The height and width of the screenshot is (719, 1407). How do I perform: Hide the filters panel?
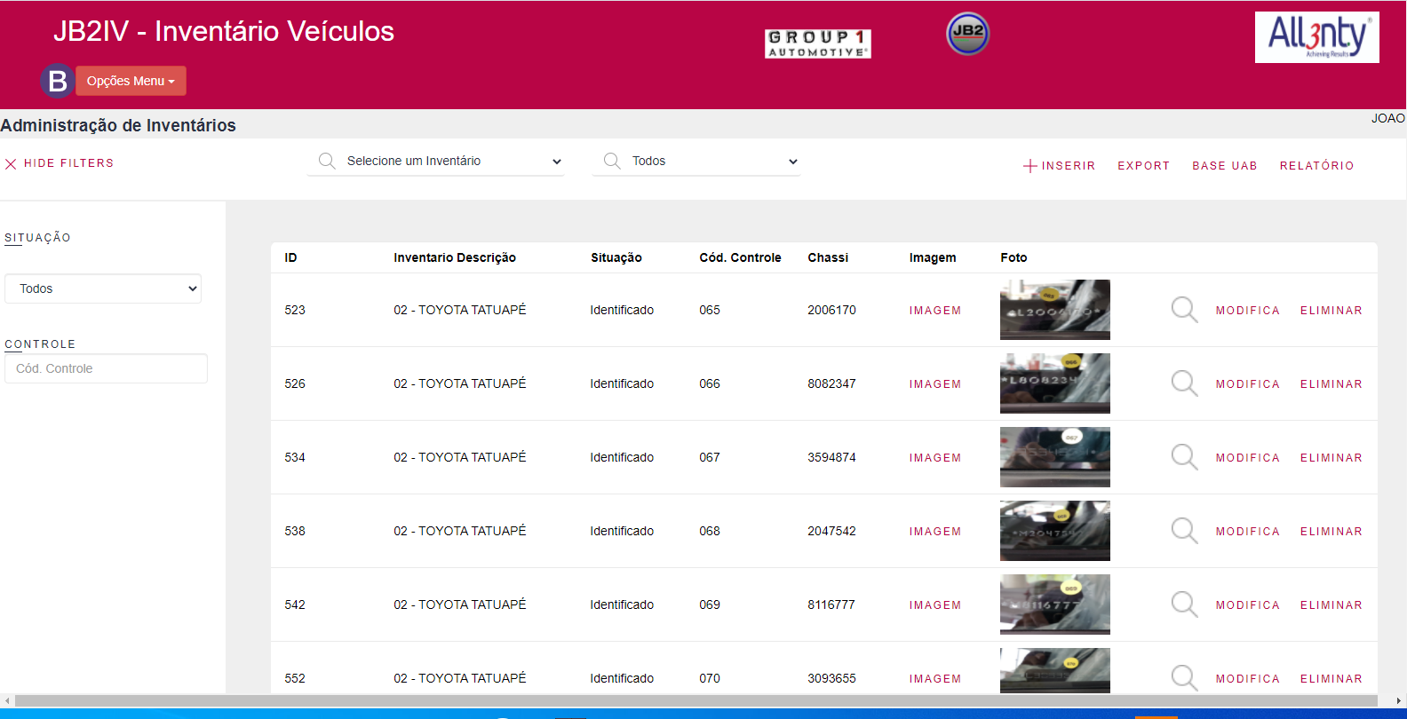pyautogui.click(x=60, y=163)
